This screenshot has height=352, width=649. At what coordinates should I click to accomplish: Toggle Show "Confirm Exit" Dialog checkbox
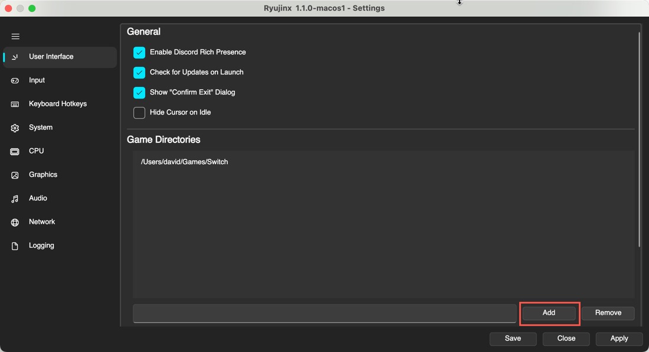139,93
